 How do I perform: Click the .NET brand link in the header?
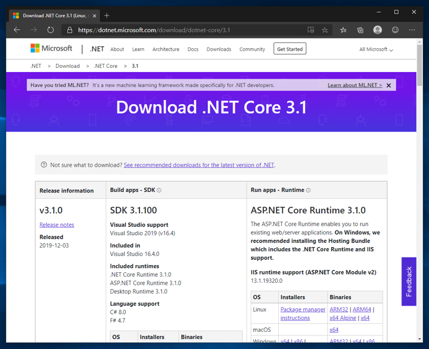(97, 49)
